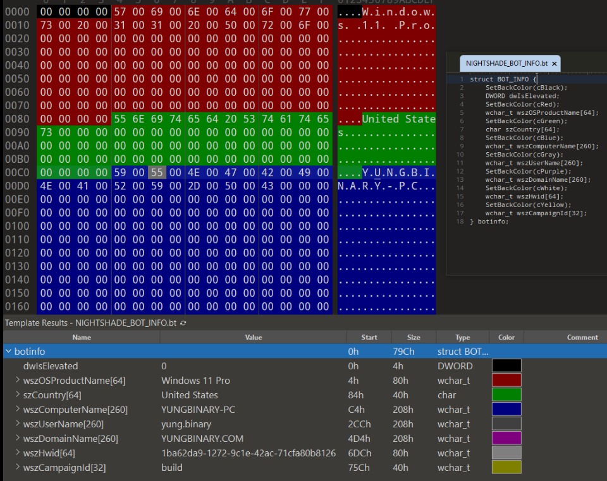
Task: Select the value 'United States'
Action: (190, 395)
